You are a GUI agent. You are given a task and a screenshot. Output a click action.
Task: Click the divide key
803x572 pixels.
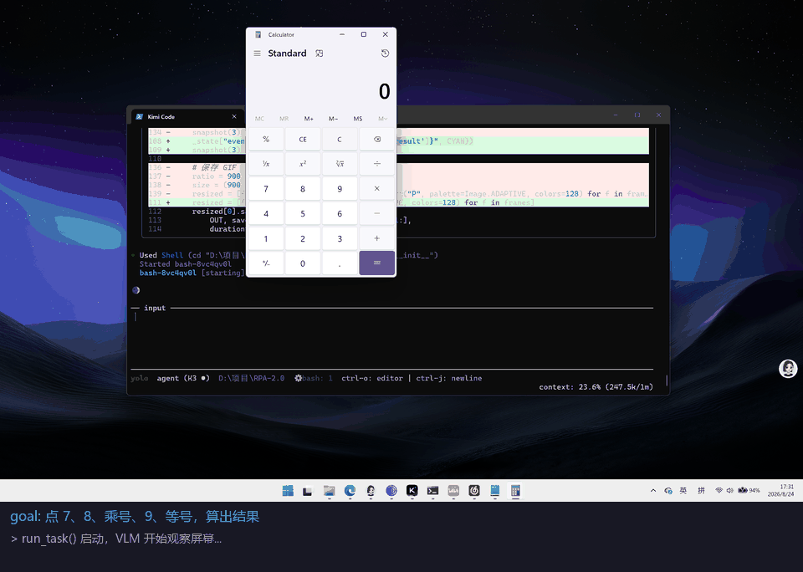(x=377, y=164)
